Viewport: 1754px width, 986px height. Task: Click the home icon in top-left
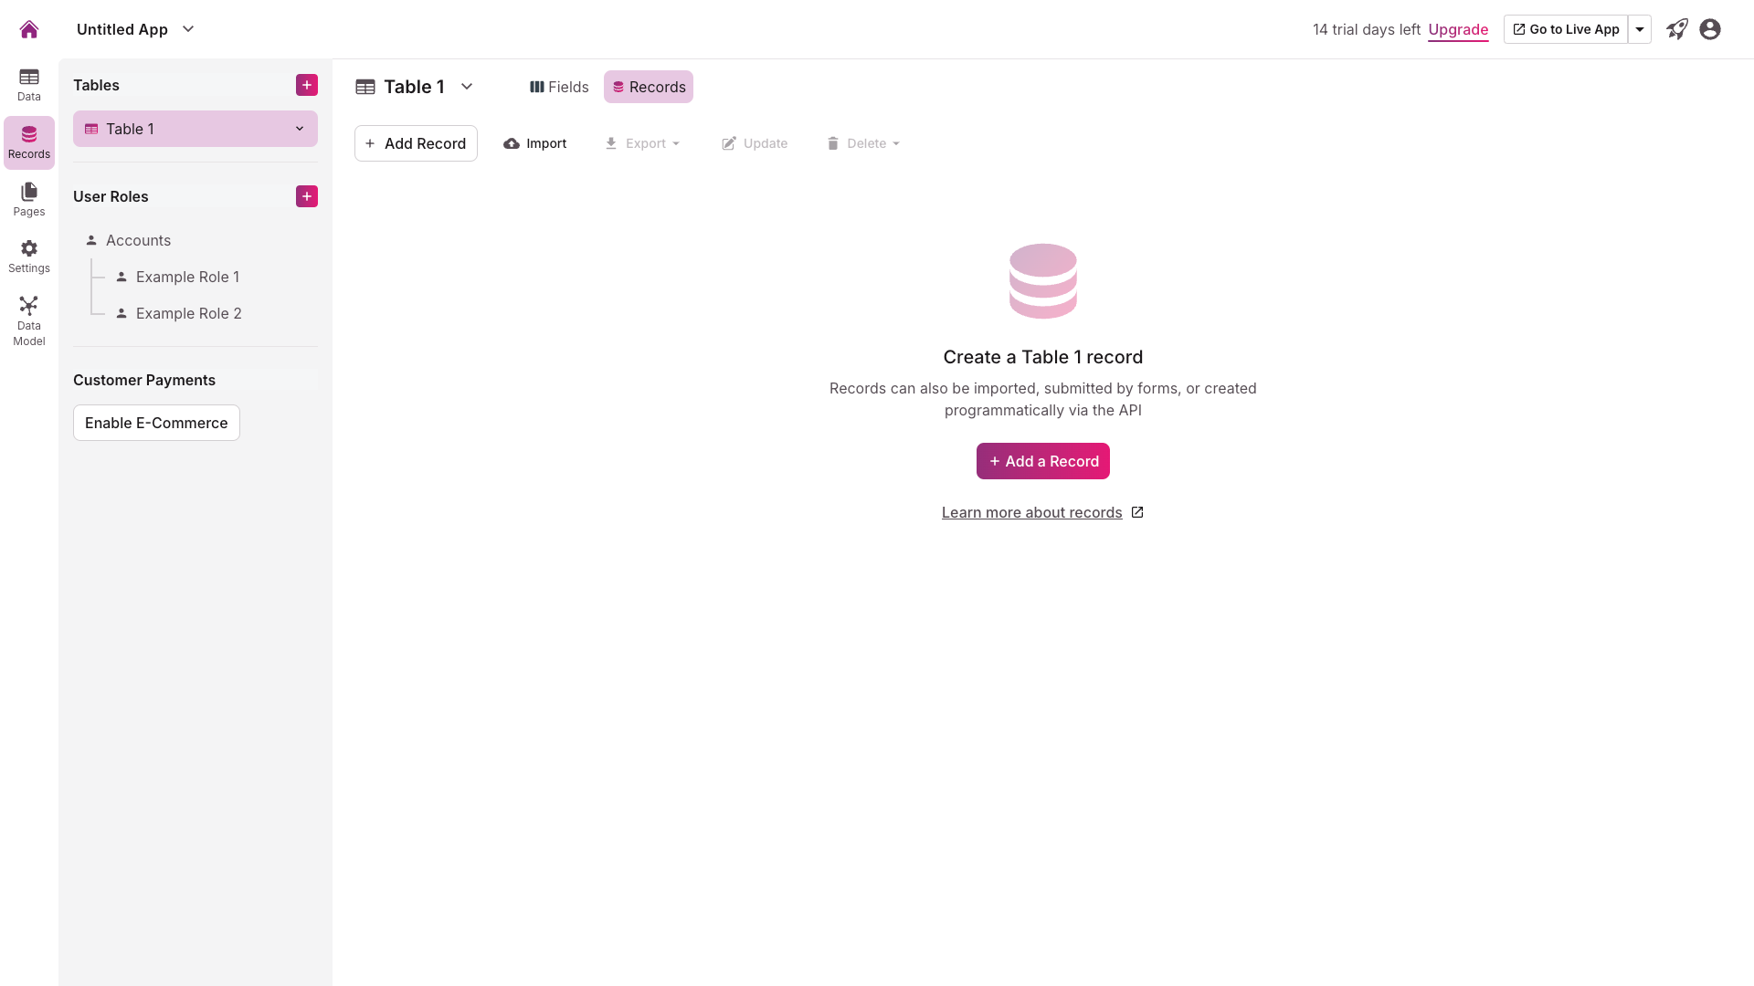29,29
